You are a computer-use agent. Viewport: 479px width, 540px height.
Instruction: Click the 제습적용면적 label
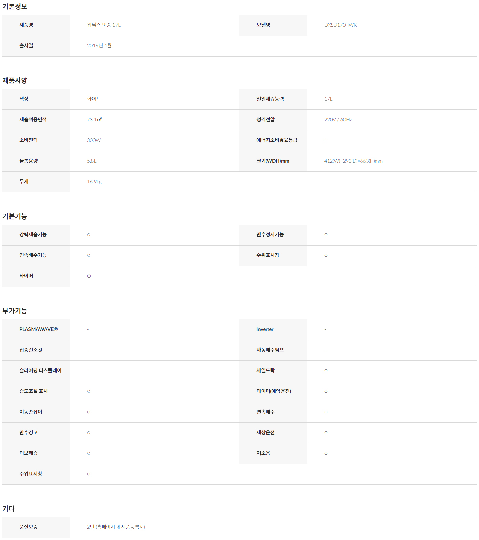33,120
